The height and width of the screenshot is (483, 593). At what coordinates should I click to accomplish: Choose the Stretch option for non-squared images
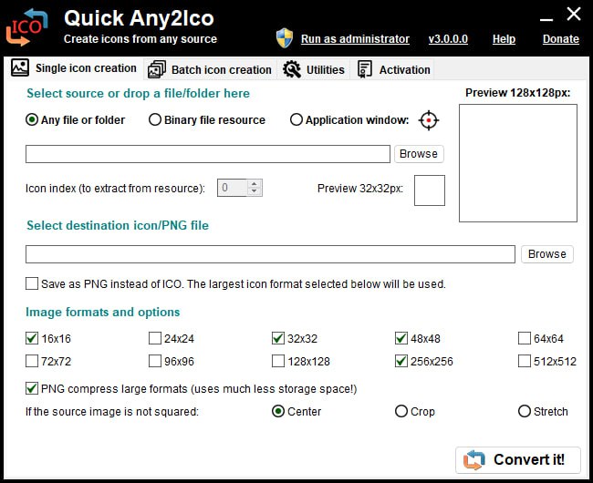click(x=525, y=411)
